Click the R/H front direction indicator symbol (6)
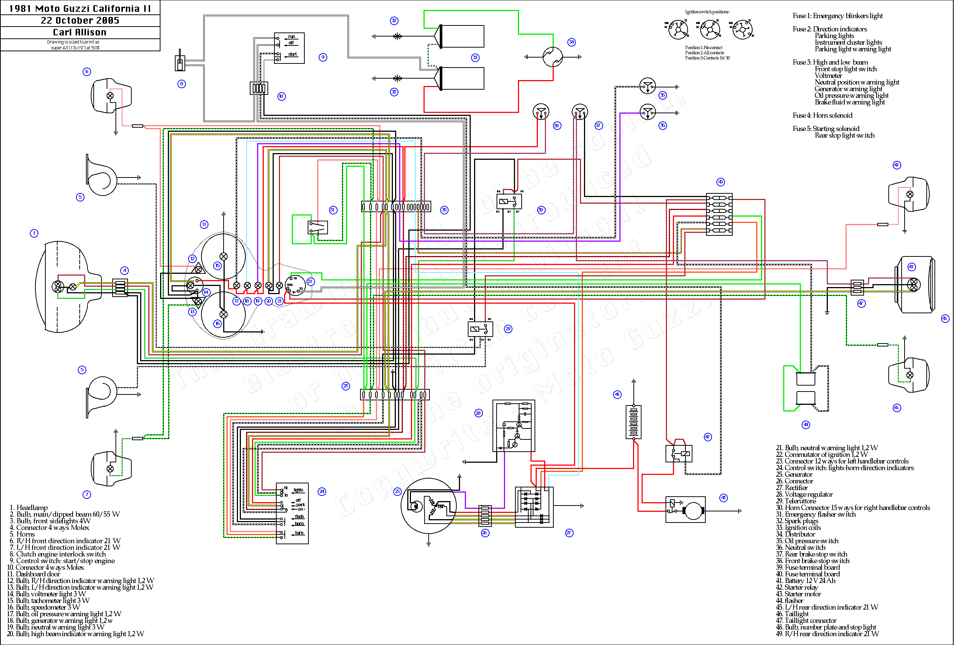The image size is (954, 645). 111,96
